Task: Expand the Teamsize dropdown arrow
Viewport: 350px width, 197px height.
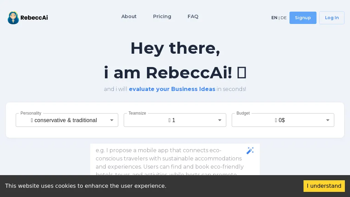Action: click(220, 120)
